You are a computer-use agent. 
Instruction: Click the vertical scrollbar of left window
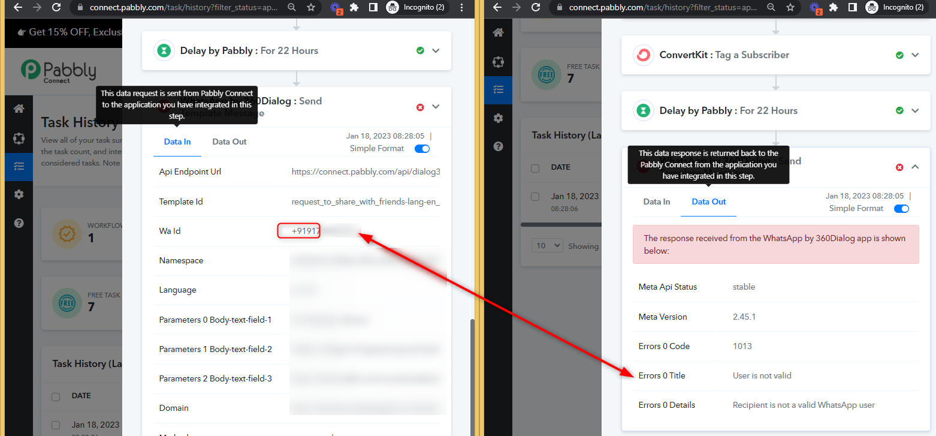[473, 377]
